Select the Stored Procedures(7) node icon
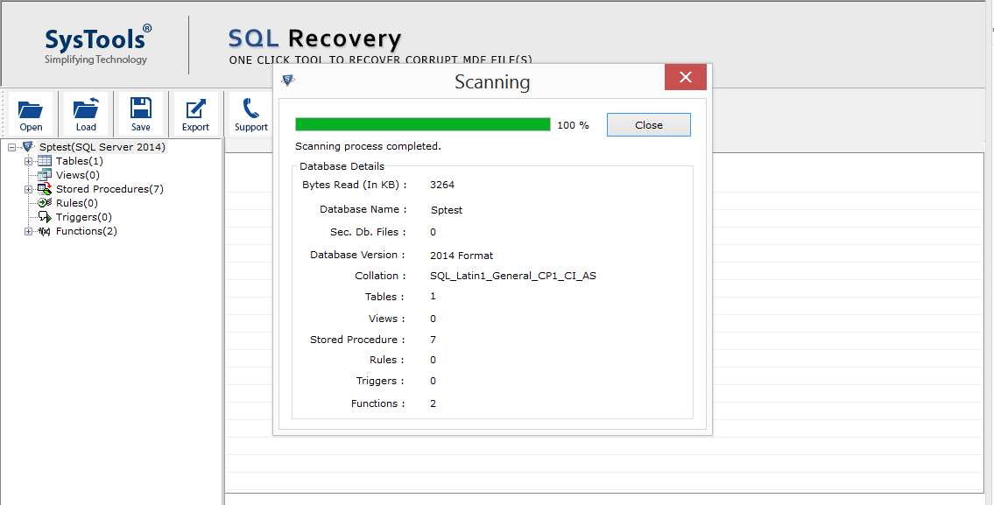The height and width of the screenshot is (505, 994). pos(45,189)
